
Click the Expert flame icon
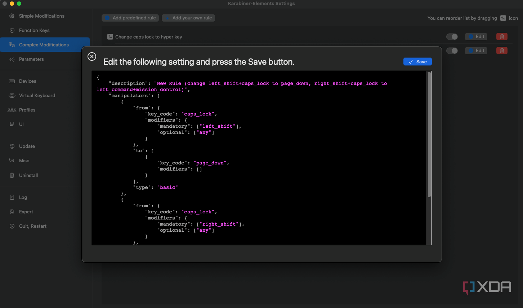tap(12, 212)
